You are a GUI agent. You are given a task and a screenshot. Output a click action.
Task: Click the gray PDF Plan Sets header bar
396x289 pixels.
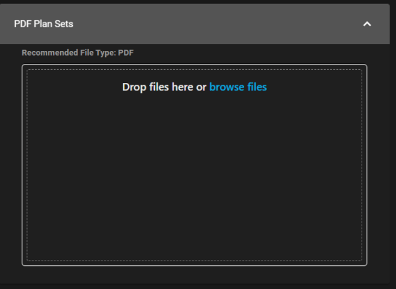point(194,24)
